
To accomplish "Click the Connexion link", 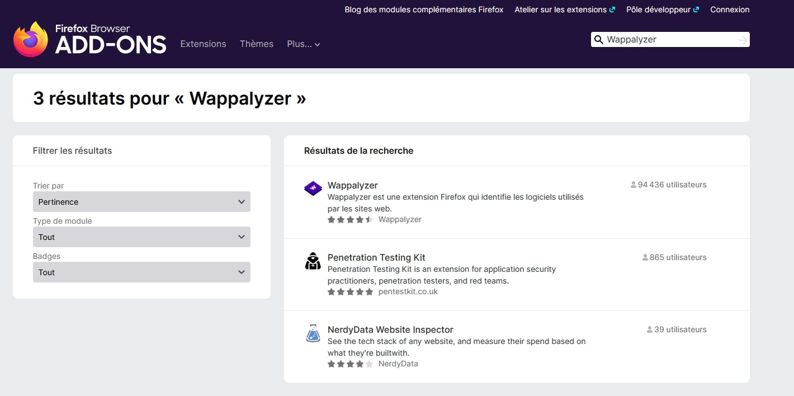I will coord(730,10).
